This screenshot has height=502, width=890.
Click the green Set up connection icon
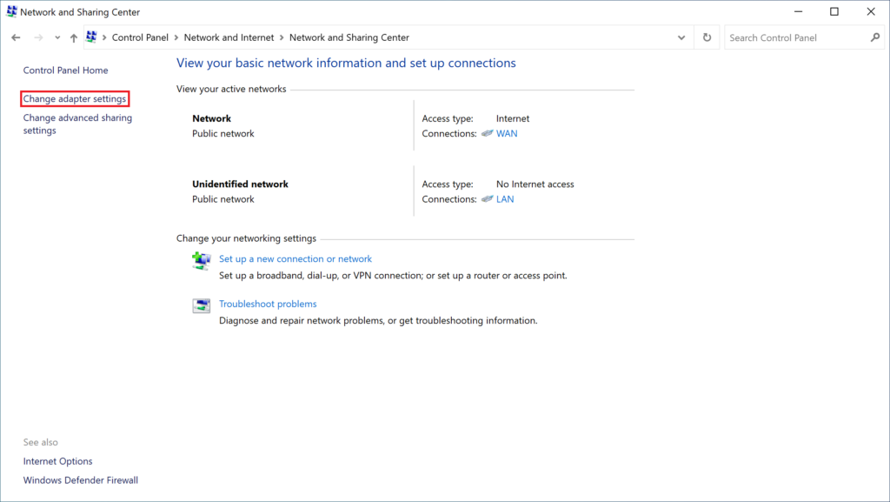point(201,258)
